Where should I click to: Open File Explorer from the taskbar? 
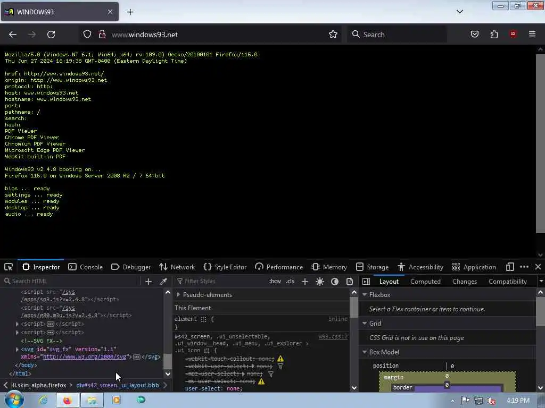coord(92,400)
